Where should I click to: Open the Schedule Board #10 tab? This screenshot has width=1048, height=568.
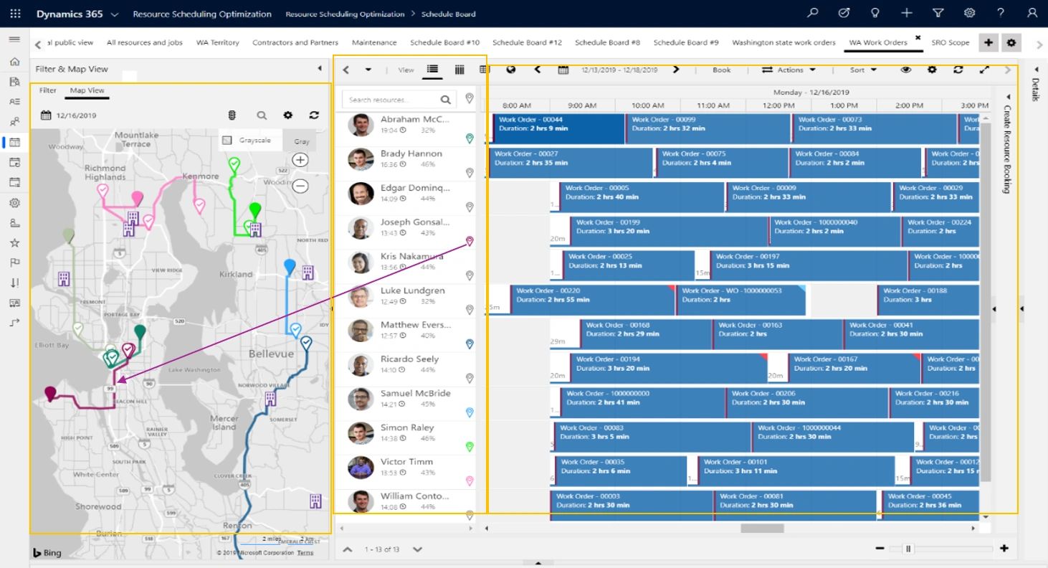click(444, 43)
